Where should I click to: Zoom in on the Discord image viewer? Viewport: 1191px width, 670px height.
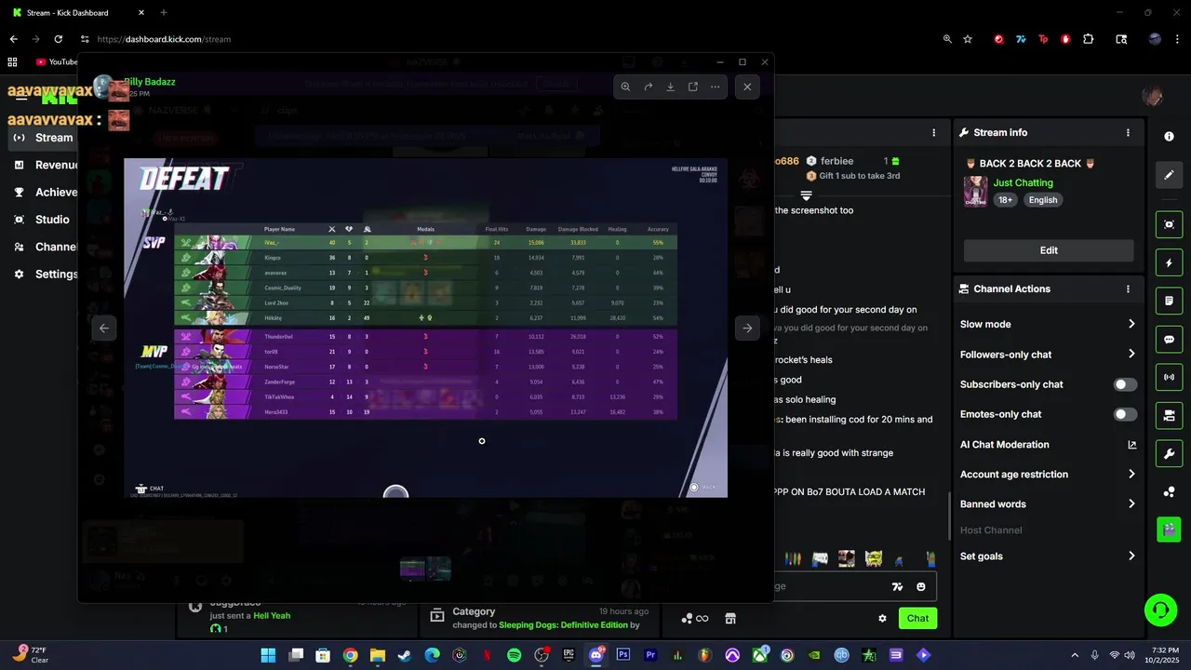(625, 87)
